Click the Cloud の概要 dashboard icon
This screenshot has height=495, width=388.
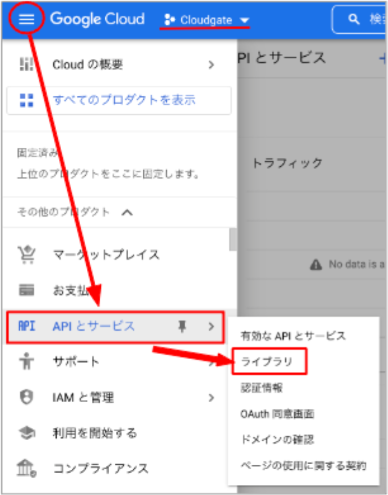click(x=26, y=64)
